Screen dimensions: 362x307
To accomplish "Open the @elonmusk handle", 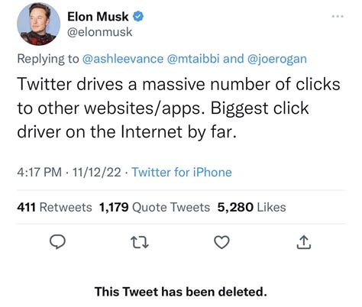I will [x=99, y=32].
